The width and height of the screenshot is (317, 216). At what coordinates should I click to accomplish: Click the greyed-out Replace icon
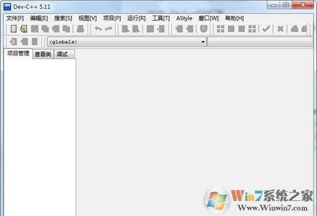(136, 29)
